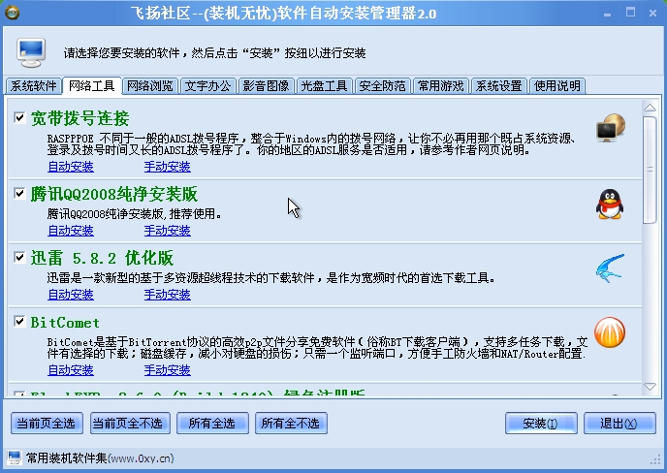
Task: Switch to the 系统软件 tab
Action: click(34, 86)
